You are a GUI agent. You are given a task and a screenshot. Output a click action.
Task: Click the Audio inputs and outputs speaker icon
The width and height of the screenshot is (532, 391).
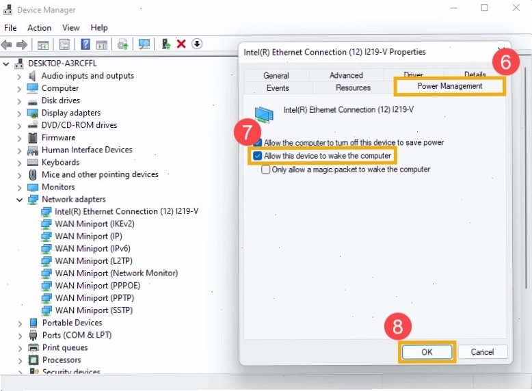pyautogui.click(x=32, y=76)
